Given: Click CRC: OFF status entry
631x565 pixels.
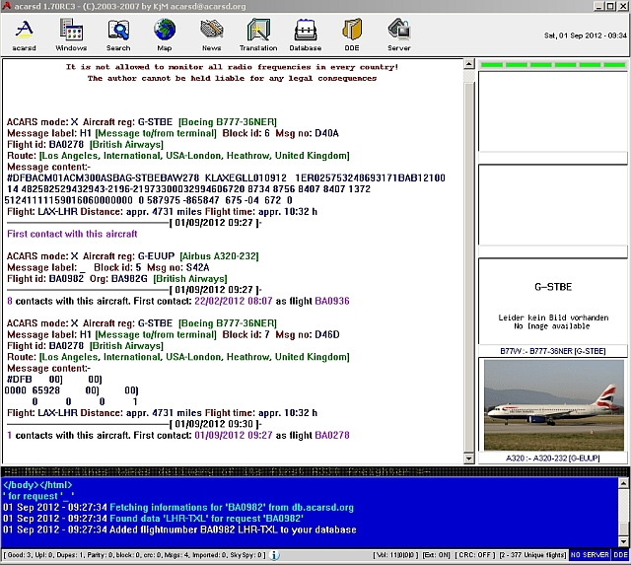Looking at the screenshot, I should [475, 555].
